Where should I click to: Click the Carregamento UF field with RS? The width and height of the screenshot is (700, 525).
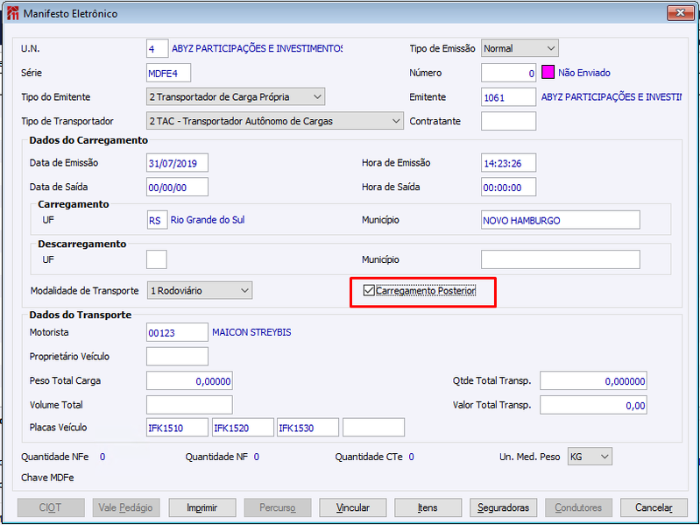(157, 220)
